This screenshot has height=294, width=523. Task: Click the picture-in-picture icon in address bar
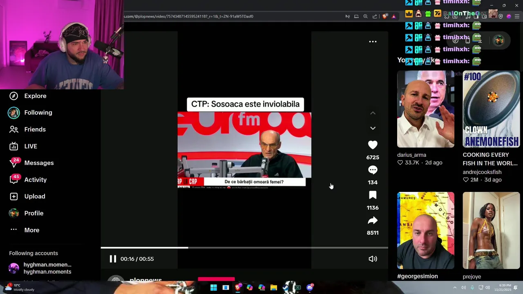(356, 16)
